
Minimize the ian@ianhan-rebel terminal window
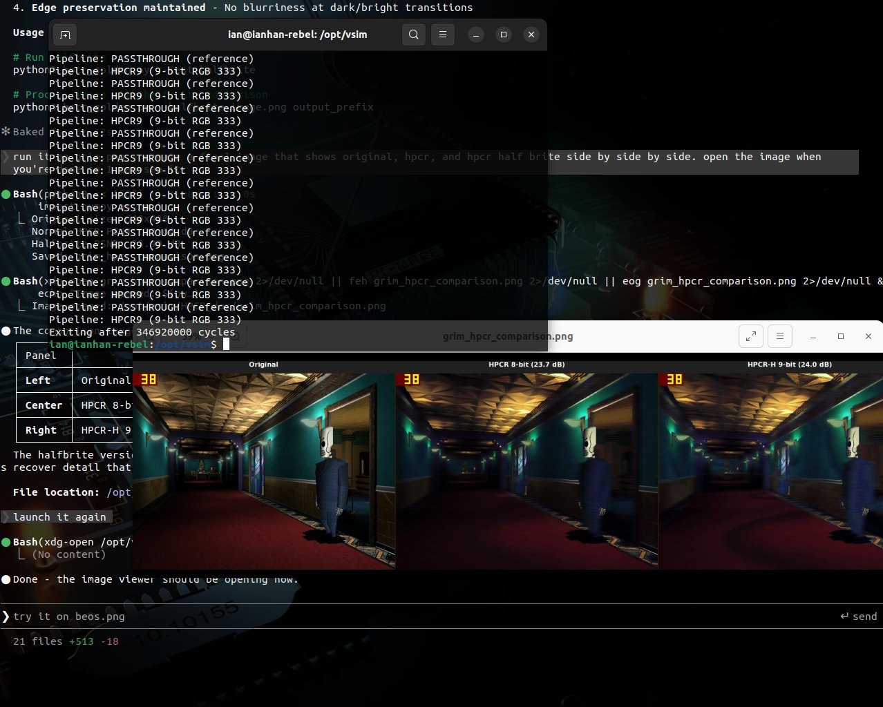coord(475,35)
